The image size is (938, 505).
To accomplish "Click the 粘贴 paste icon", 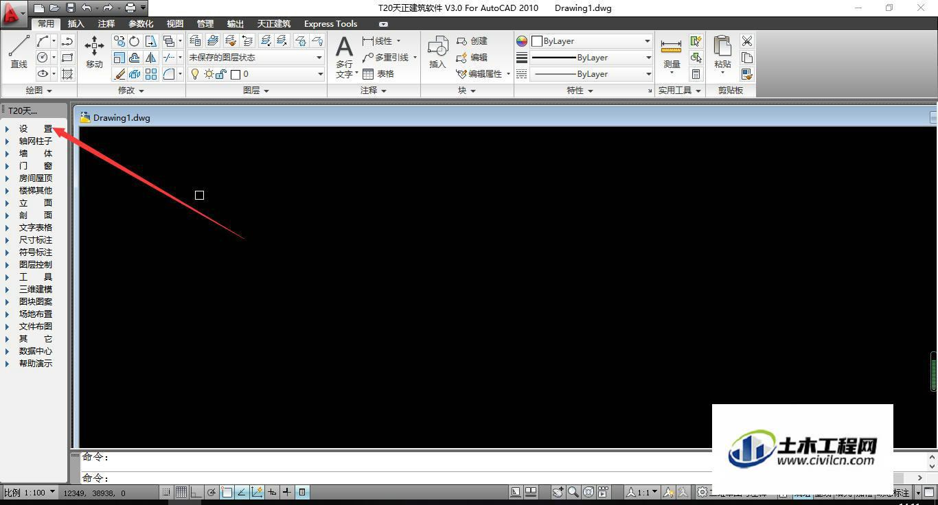I will click(x=722, y=55).
